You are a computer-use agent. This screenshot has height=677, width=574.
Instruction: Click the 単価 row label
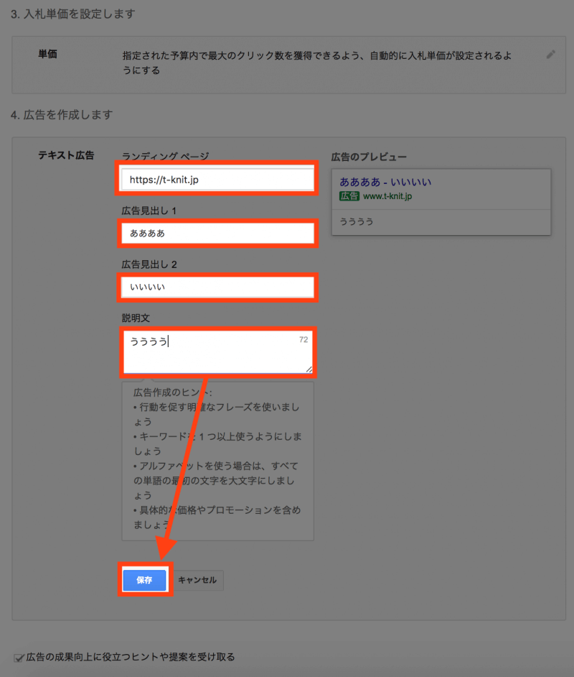47,54
